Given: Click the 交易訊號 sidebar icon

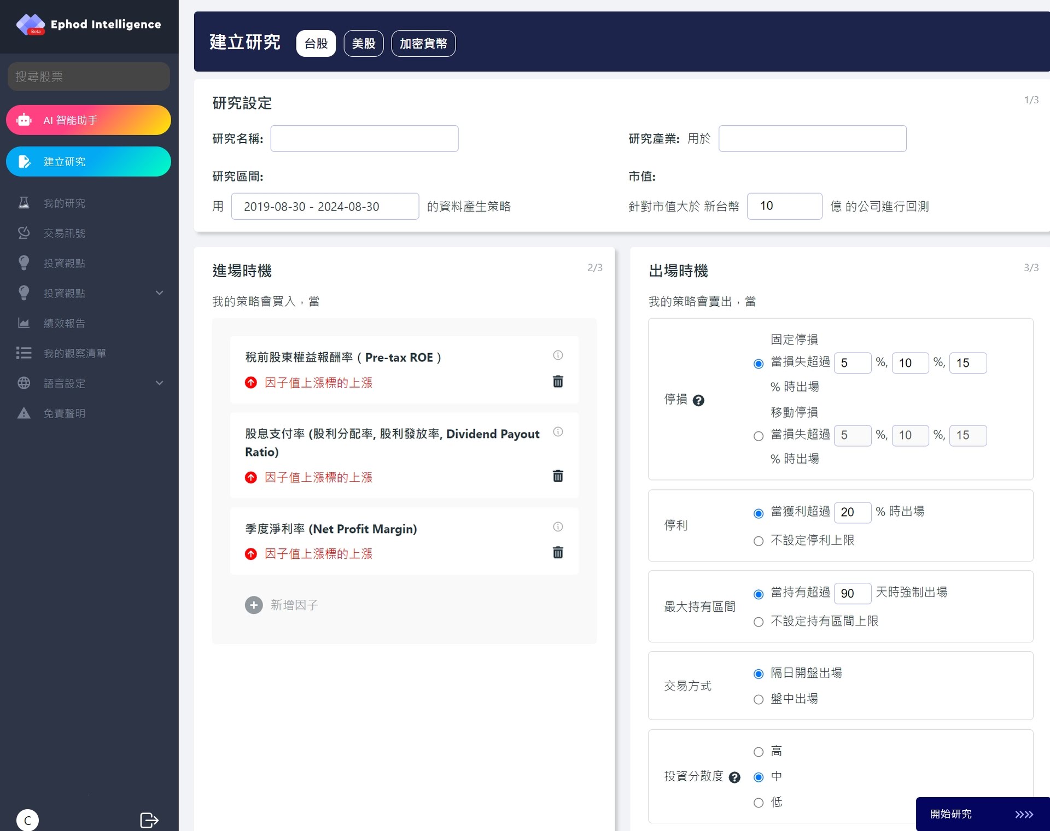Looking at the screenshot, I should coord(24,233).
